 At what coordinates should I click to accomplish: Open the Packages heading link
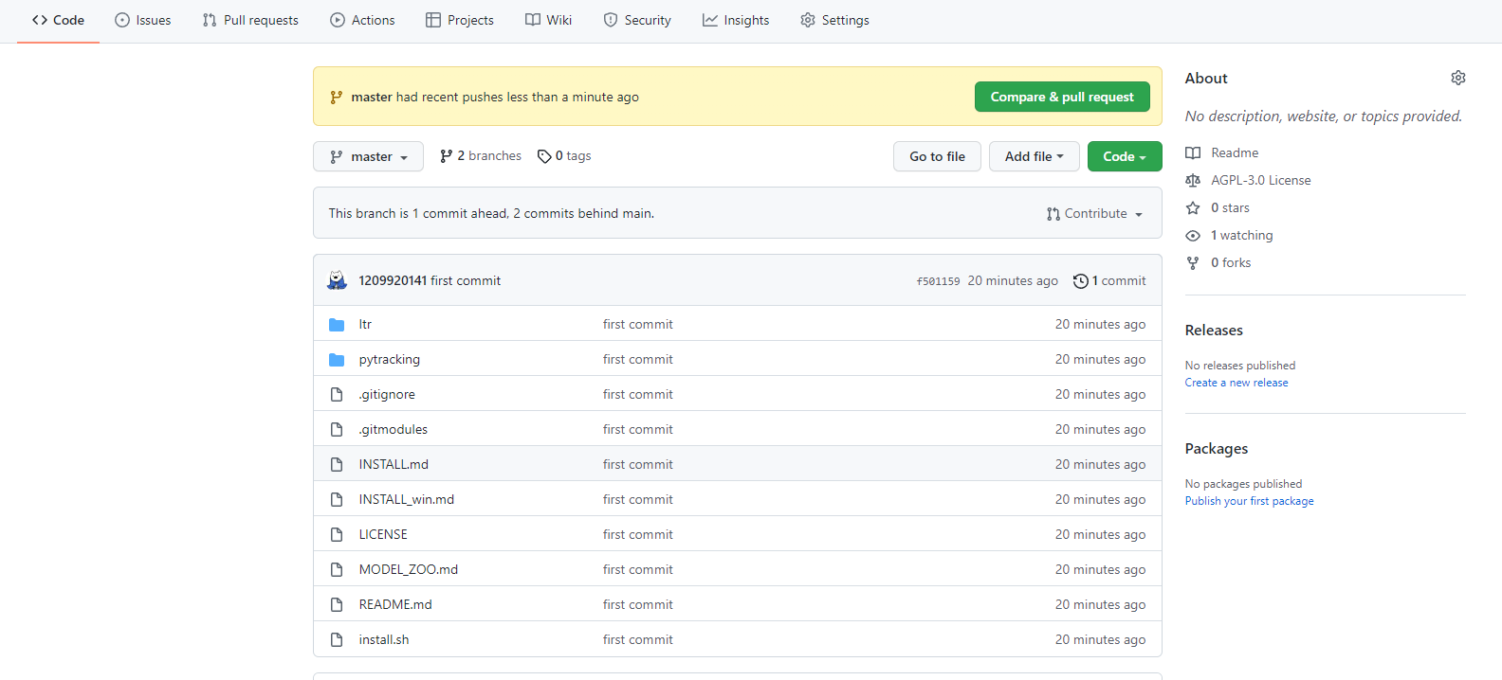1217,448
